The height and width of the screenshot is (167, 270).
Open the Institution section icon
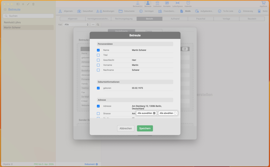click(157, 3)
